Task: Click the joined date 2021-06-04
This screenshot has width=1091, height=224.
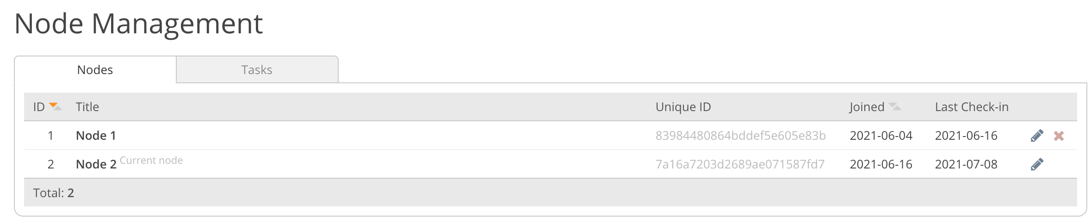Action: (x=881, y=136)
